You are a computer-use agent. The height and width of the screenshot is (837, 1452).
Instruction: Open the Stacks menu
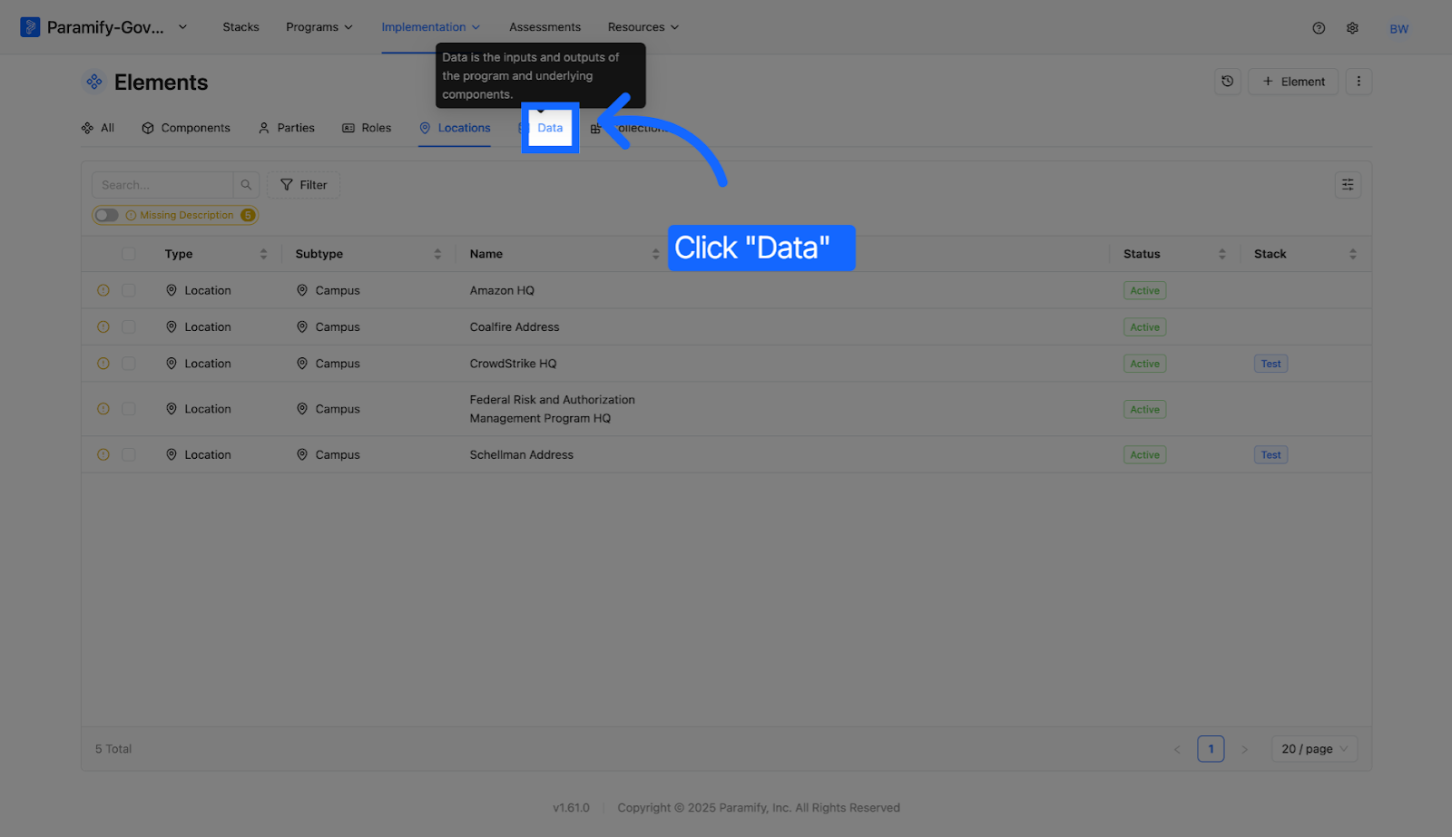[240, 27]
